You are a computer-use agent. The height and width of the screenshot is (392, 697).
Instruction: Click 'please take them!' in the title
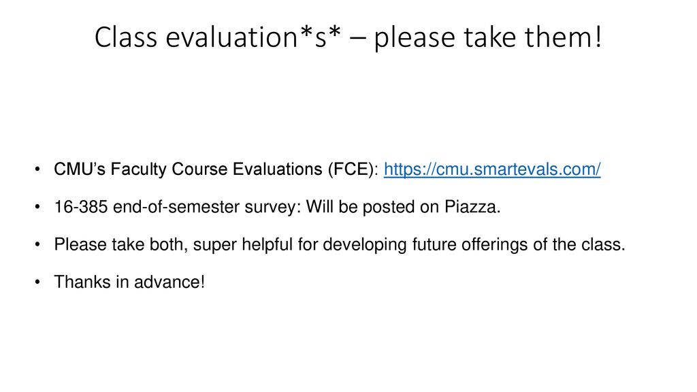[488, 38]
